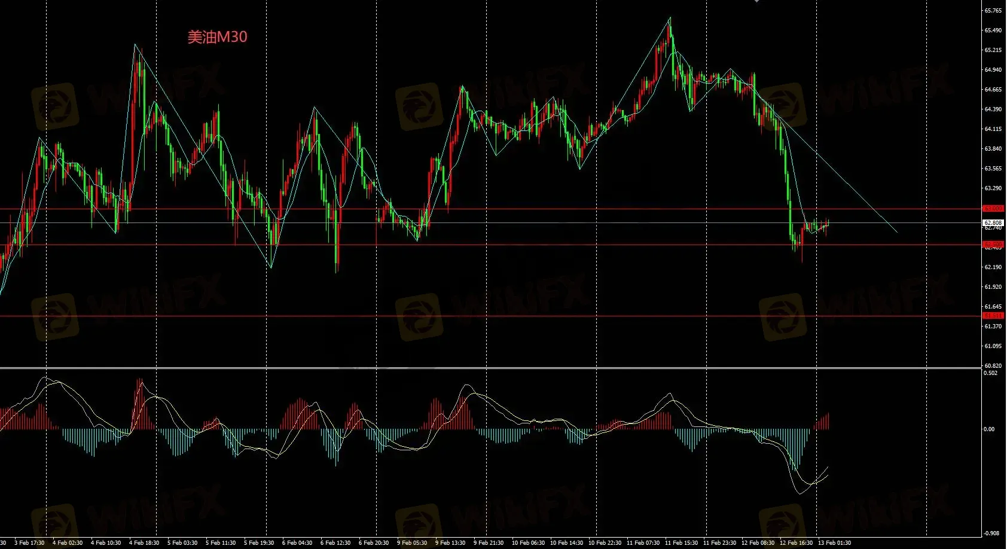Click the 64.390 price axis label
Screen dimensions: 1007x549
point(993,109)
